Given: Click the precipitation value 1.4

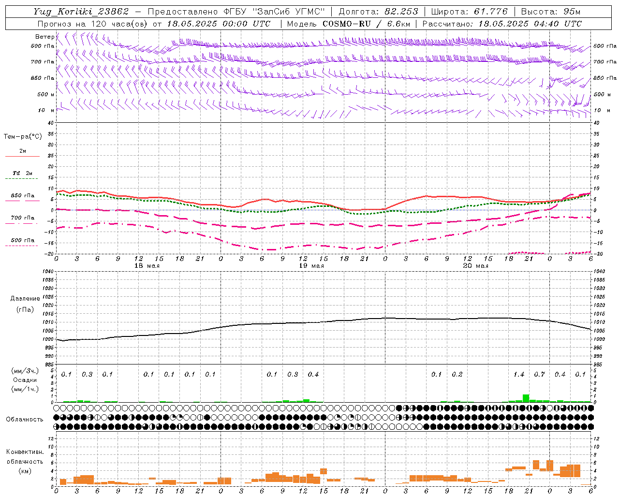Looking at the screenshot, I should point(519,375).
